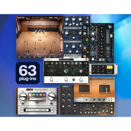
Task: Click the large left knob on the A-Type enhancer
Action: [23, 97]
